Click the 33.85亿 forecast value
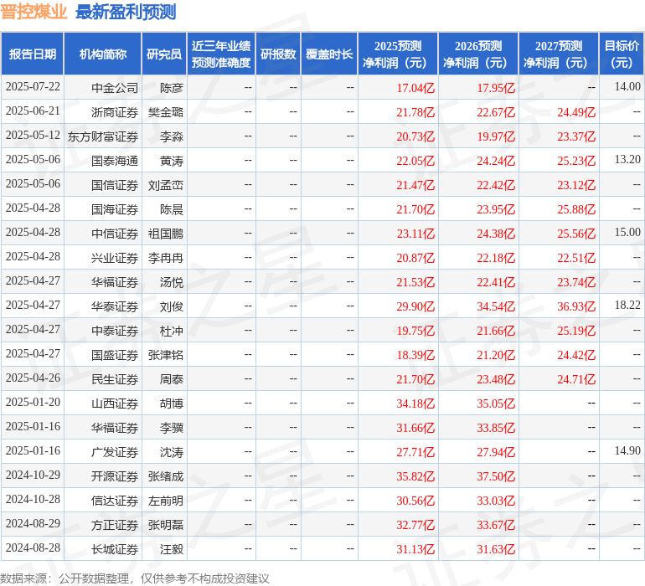 (496, 428)
